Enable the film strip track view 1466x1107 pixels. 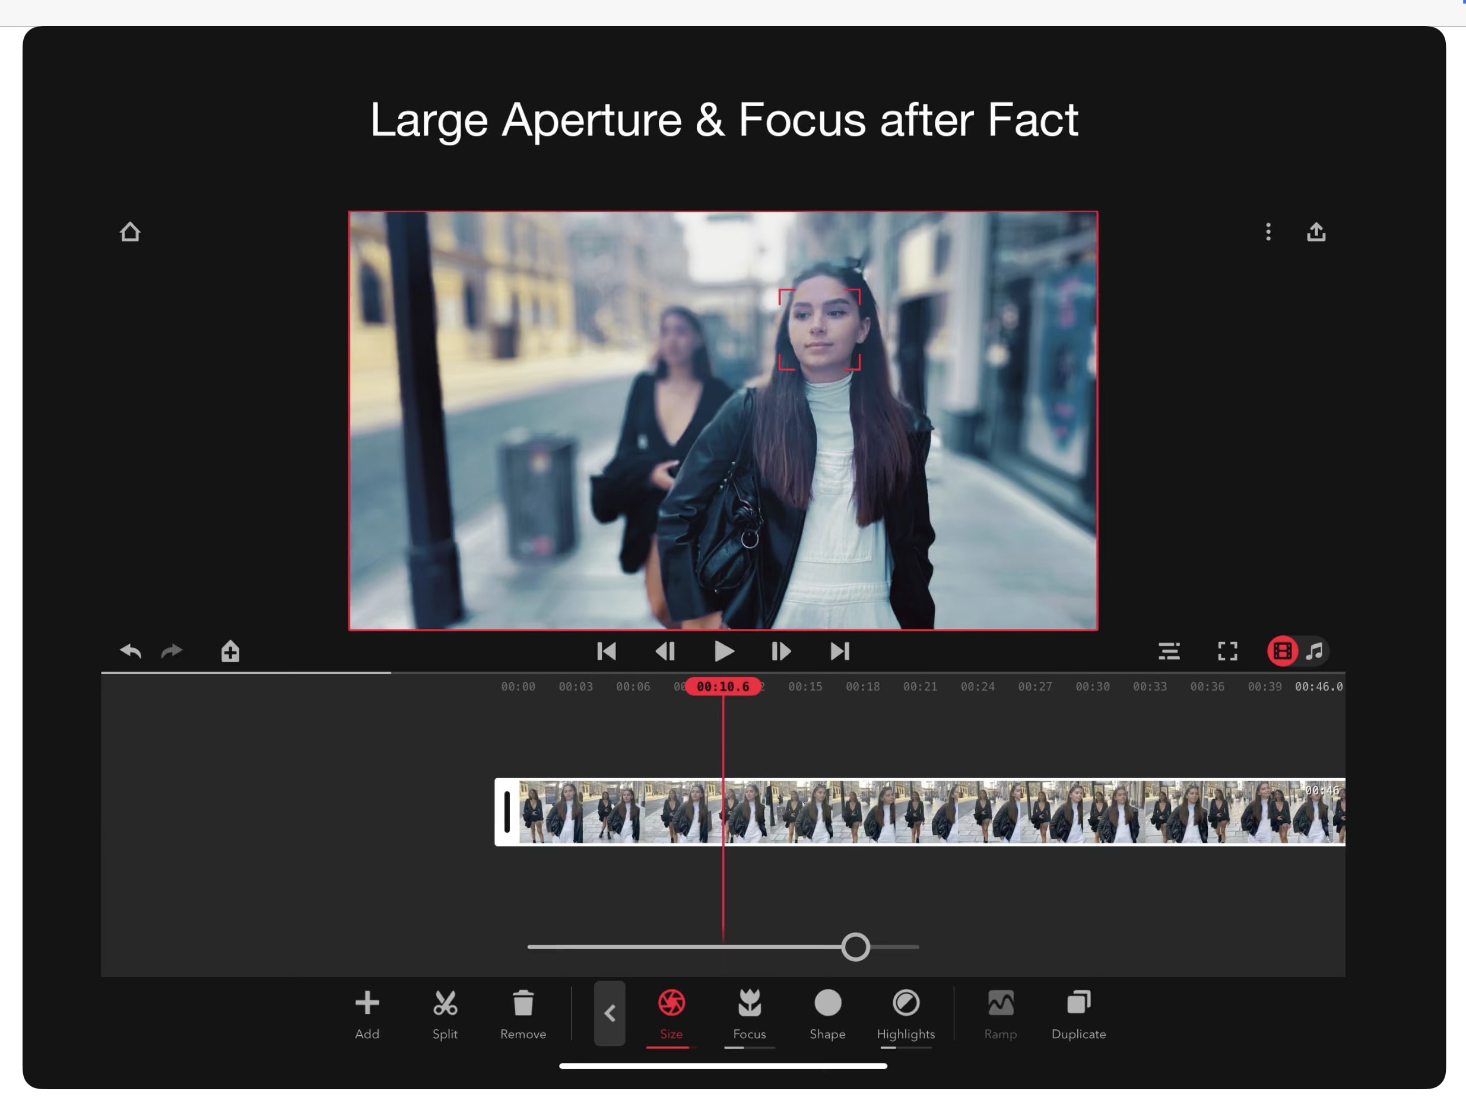click(1282, 651)
